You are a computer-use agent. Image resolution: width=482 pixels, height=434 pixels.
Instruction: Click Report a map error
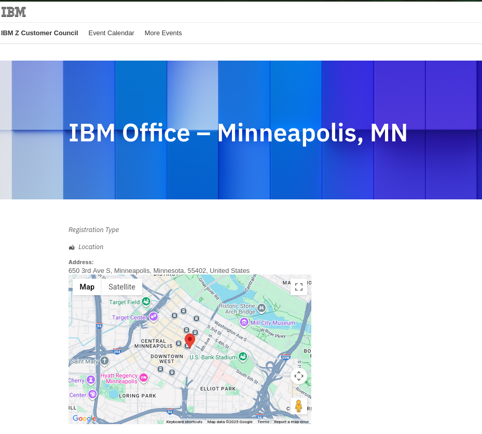(x=291, y=422)
